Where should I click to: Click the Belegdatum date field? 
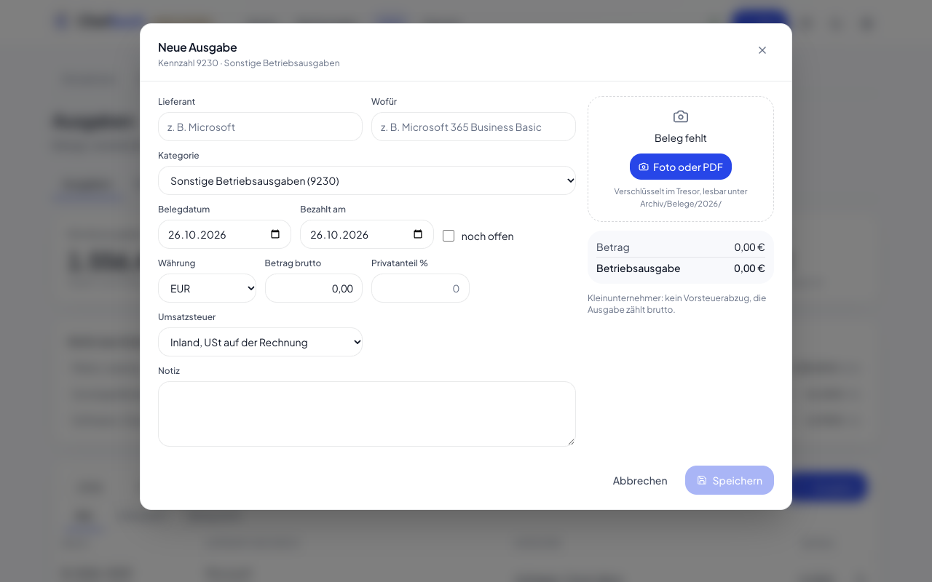[224, 234]
